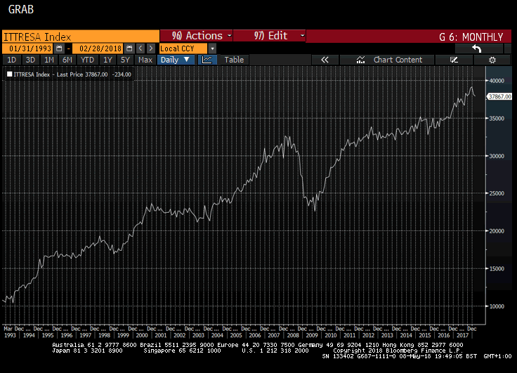Select the 1Y time range
Viewport: 517px width, 373px height.
[x=107, y=60]
